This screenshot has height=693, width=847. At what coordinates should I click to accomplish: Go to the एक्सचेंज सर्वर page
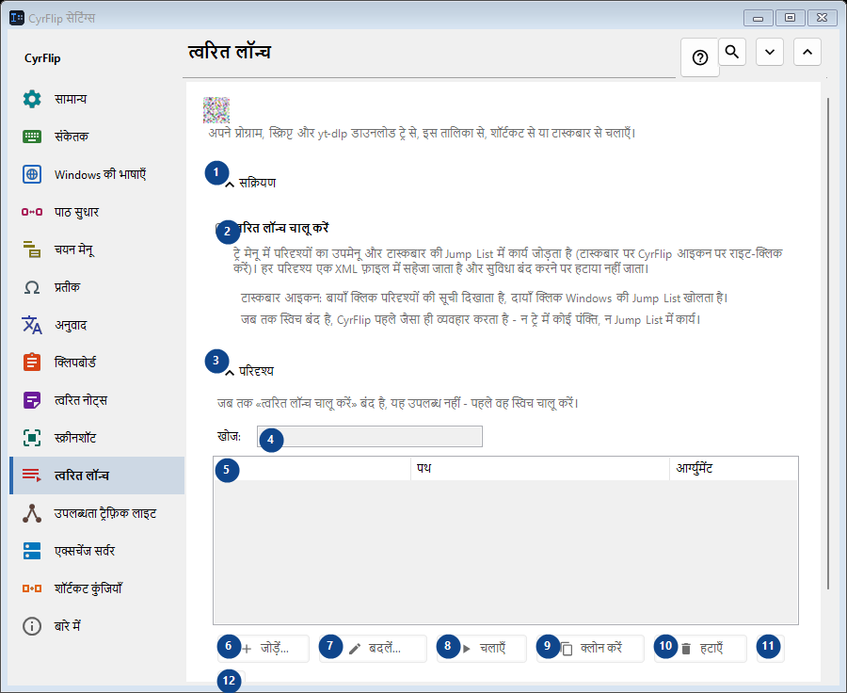[x=97, y=551]
